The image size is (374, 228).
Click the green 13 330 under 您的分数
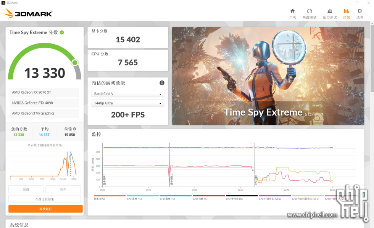[19, 135]
